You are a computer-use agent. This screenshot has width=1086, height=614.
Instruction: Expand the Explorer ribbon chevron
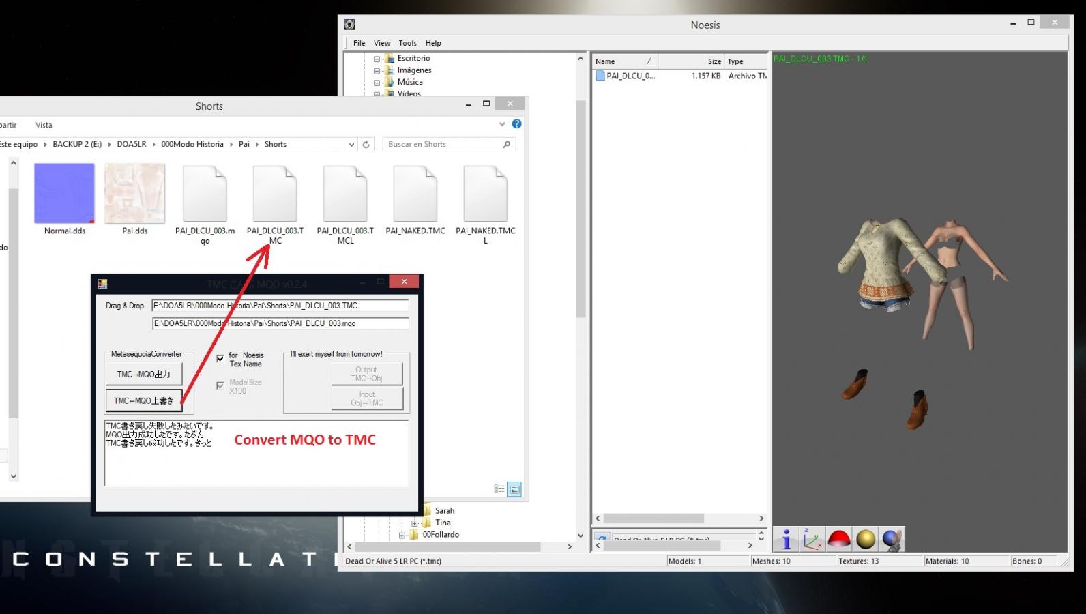pyautogui.click(x=502, y=124)
